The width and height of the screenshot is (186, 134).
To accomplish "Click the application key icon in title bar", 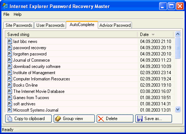I will (5, 6).
